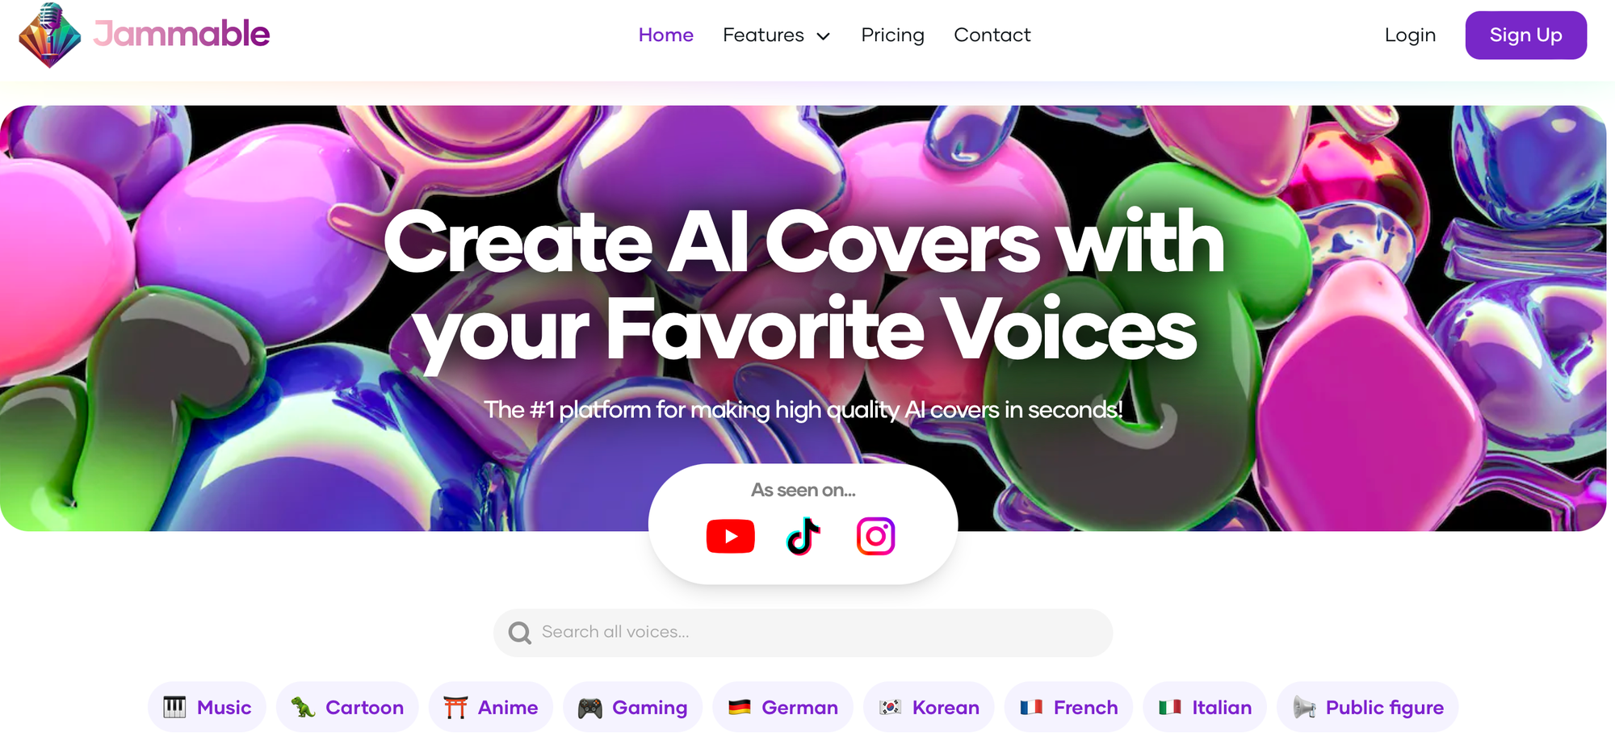Open the TikTok icon under As seen on
Image resolution: width=1615 pixels, height=753 pixels.
point(803,537)
